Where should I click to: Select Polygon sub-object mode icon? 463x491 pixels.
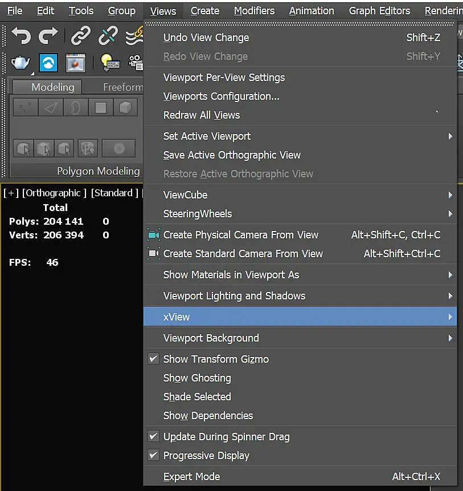[x=101, y=107]
